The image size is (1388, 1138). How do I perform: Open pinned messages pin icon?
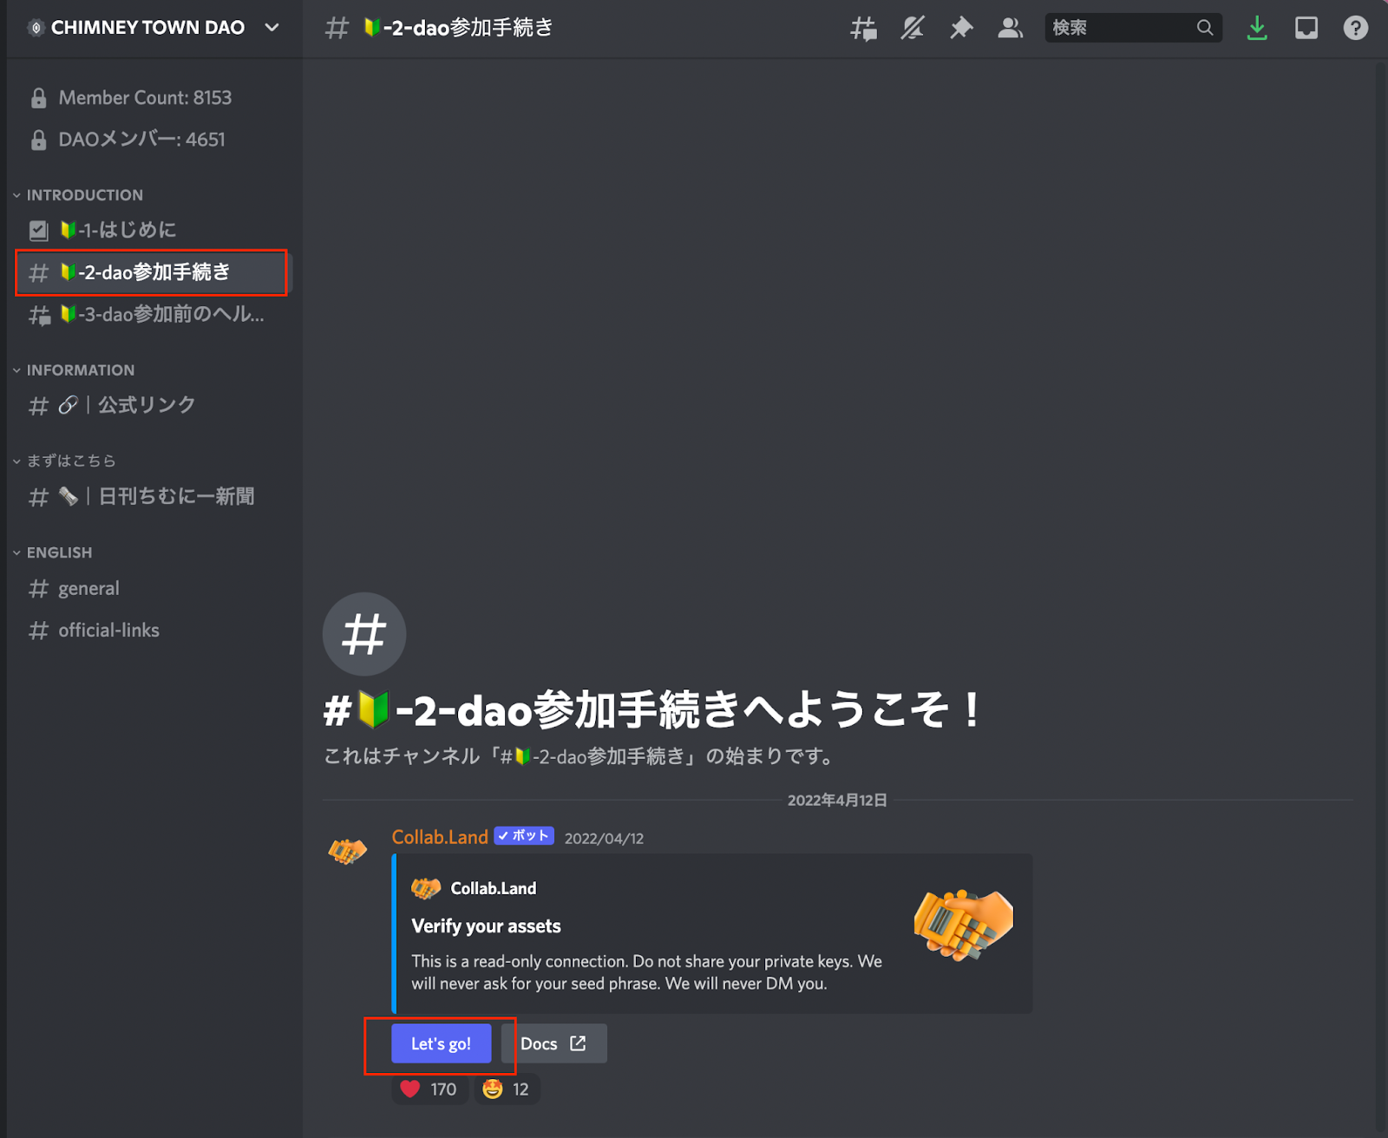pos(961,28)
